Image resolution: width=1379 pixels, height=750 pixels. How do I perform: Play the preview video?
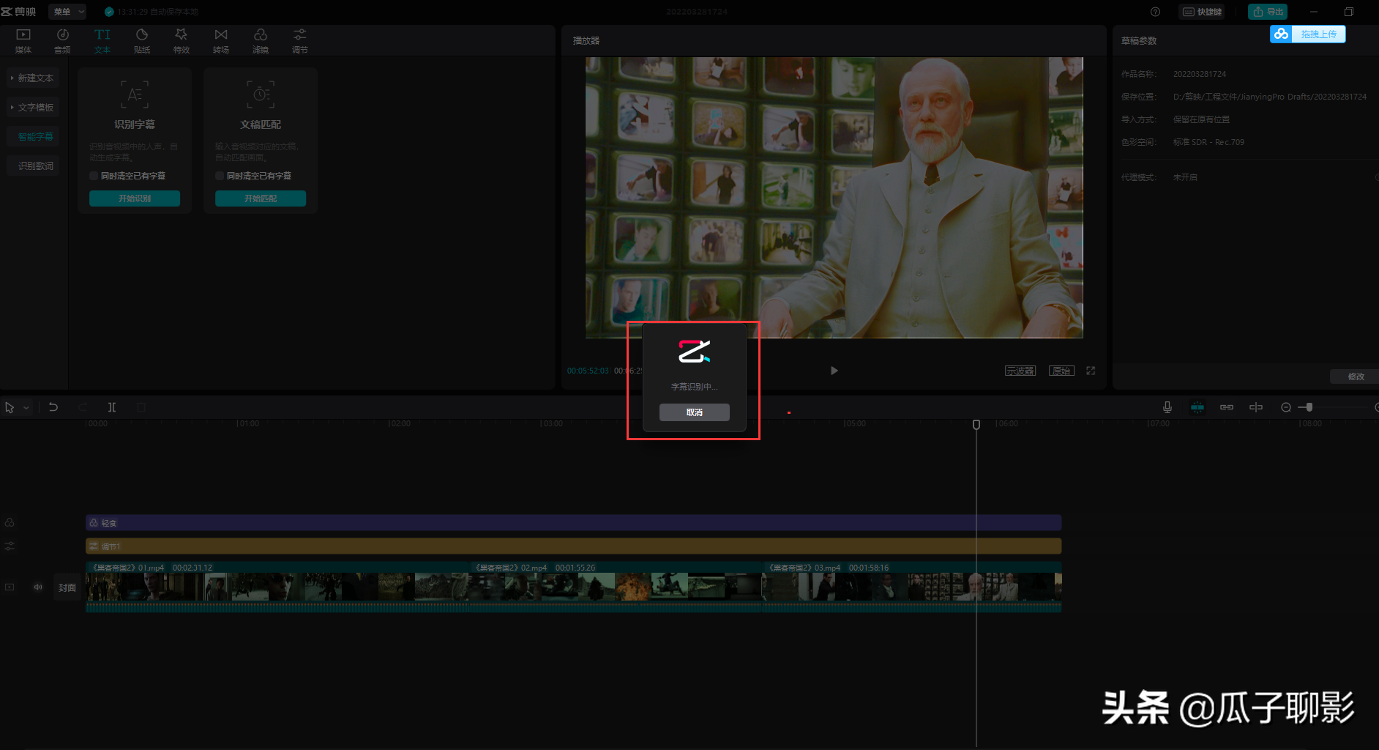point(834,371)
